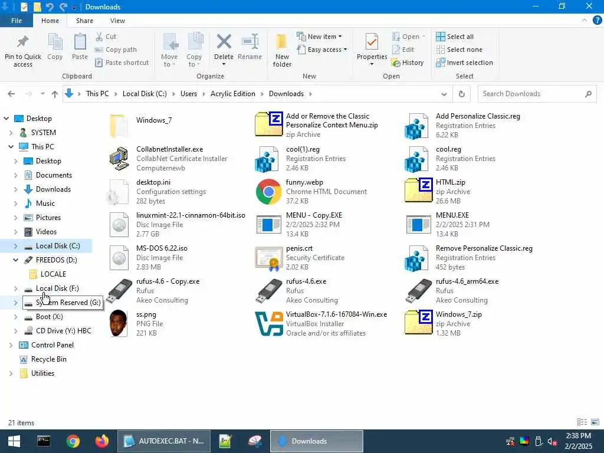The height and width of the screenshot is (453, 604).
Task: Click the Refresh button in address bar
Action: [461, 94]
